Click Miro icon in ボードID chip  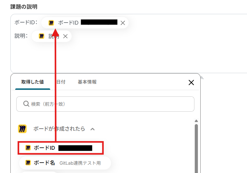coord(51,23)
